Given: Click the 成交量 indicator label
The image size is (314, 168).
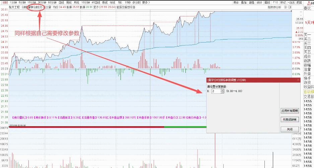Looking at the screenshot, I should point(48,7).
